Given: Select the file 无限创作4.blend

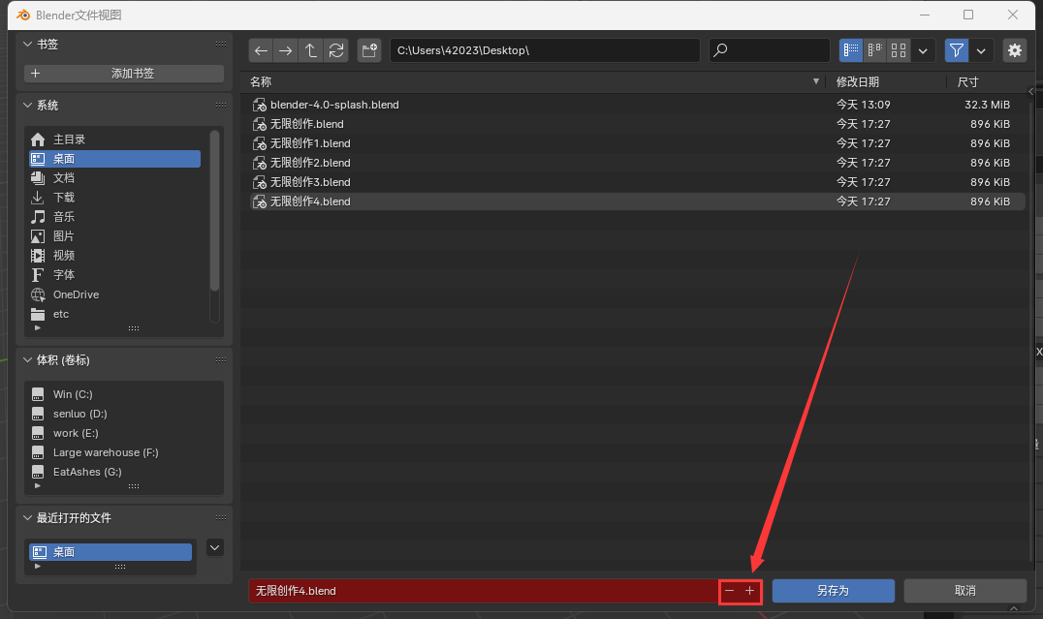Looking at the screenshot, I should click(637, 201).
